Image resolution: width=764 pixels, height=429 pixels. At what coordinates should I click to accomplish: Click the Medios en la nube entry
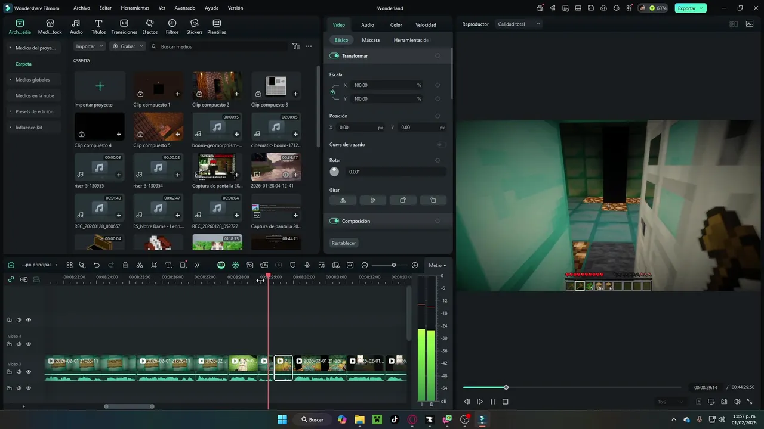[35, 95]
